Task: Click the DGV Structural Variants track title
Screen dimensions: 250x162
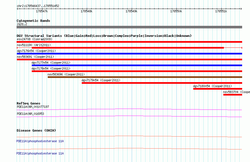Action: pos(104,36)
